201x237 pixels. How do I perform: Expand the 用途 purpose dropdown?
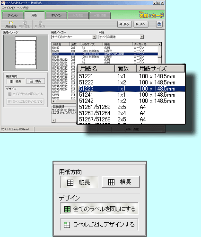[x=142, y=37]
